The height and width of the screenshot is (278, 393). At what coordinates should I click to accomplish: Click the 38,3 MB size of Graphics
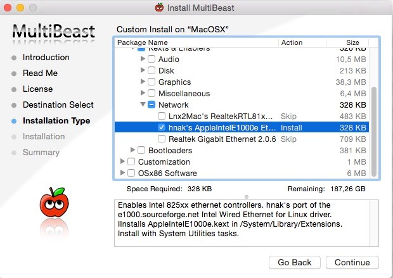pyautogui.click(x=351, y=82)
